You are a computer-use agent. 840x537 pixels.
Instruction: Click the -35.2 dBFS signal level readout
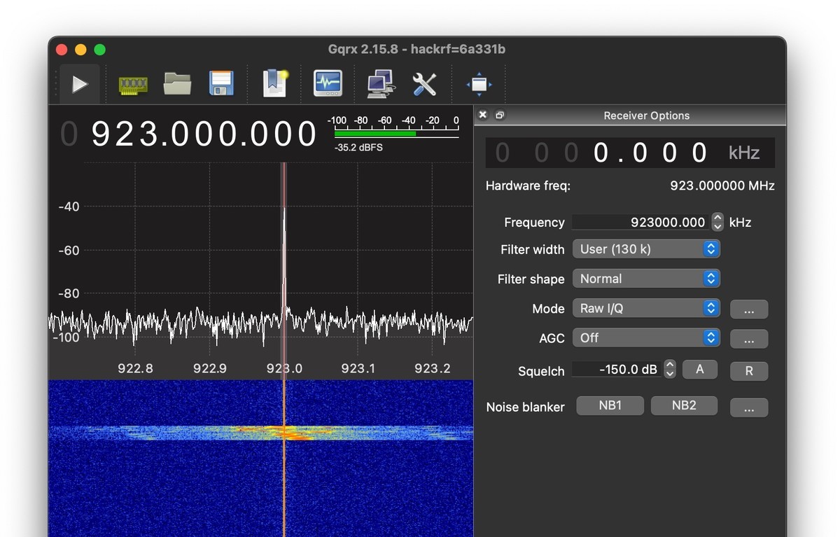[358, 148]
